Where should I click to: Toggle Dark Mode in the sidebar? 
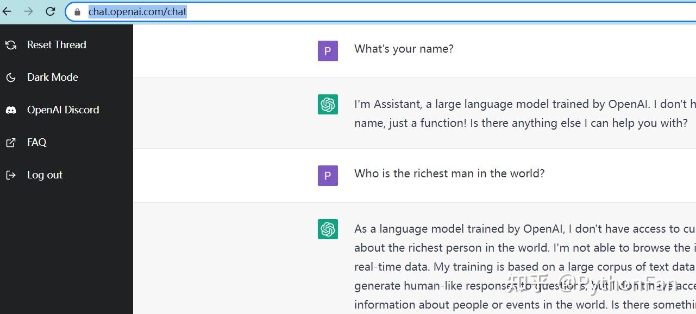pyautogui.click(x=66, y=78)
